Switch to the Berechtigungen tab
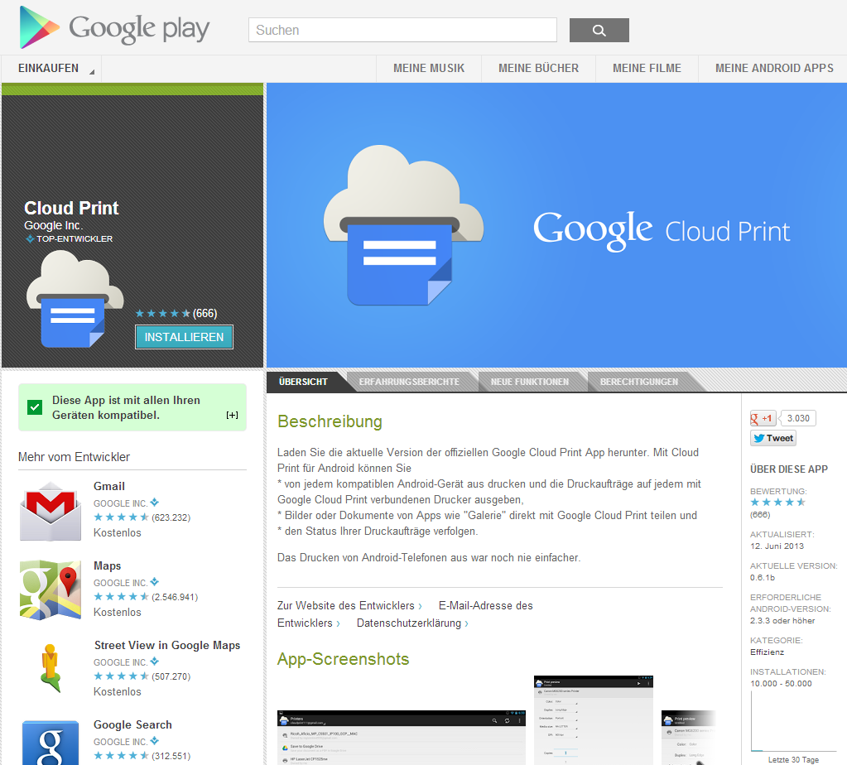This screenshot has width=847, height=765. click(x=639, y=382)
